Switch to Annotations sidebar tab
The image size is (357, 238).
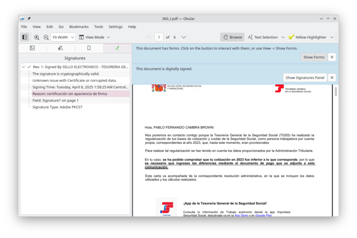pyautogui.click(x=60, y=48)
